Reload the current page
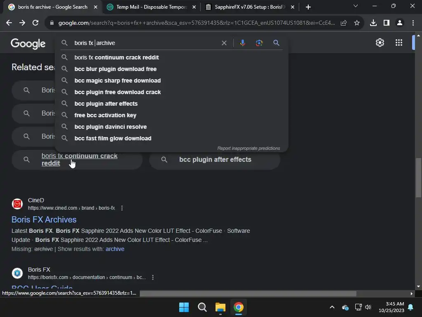This screenshot has width=422, height=317. click(x=35, y=23)
